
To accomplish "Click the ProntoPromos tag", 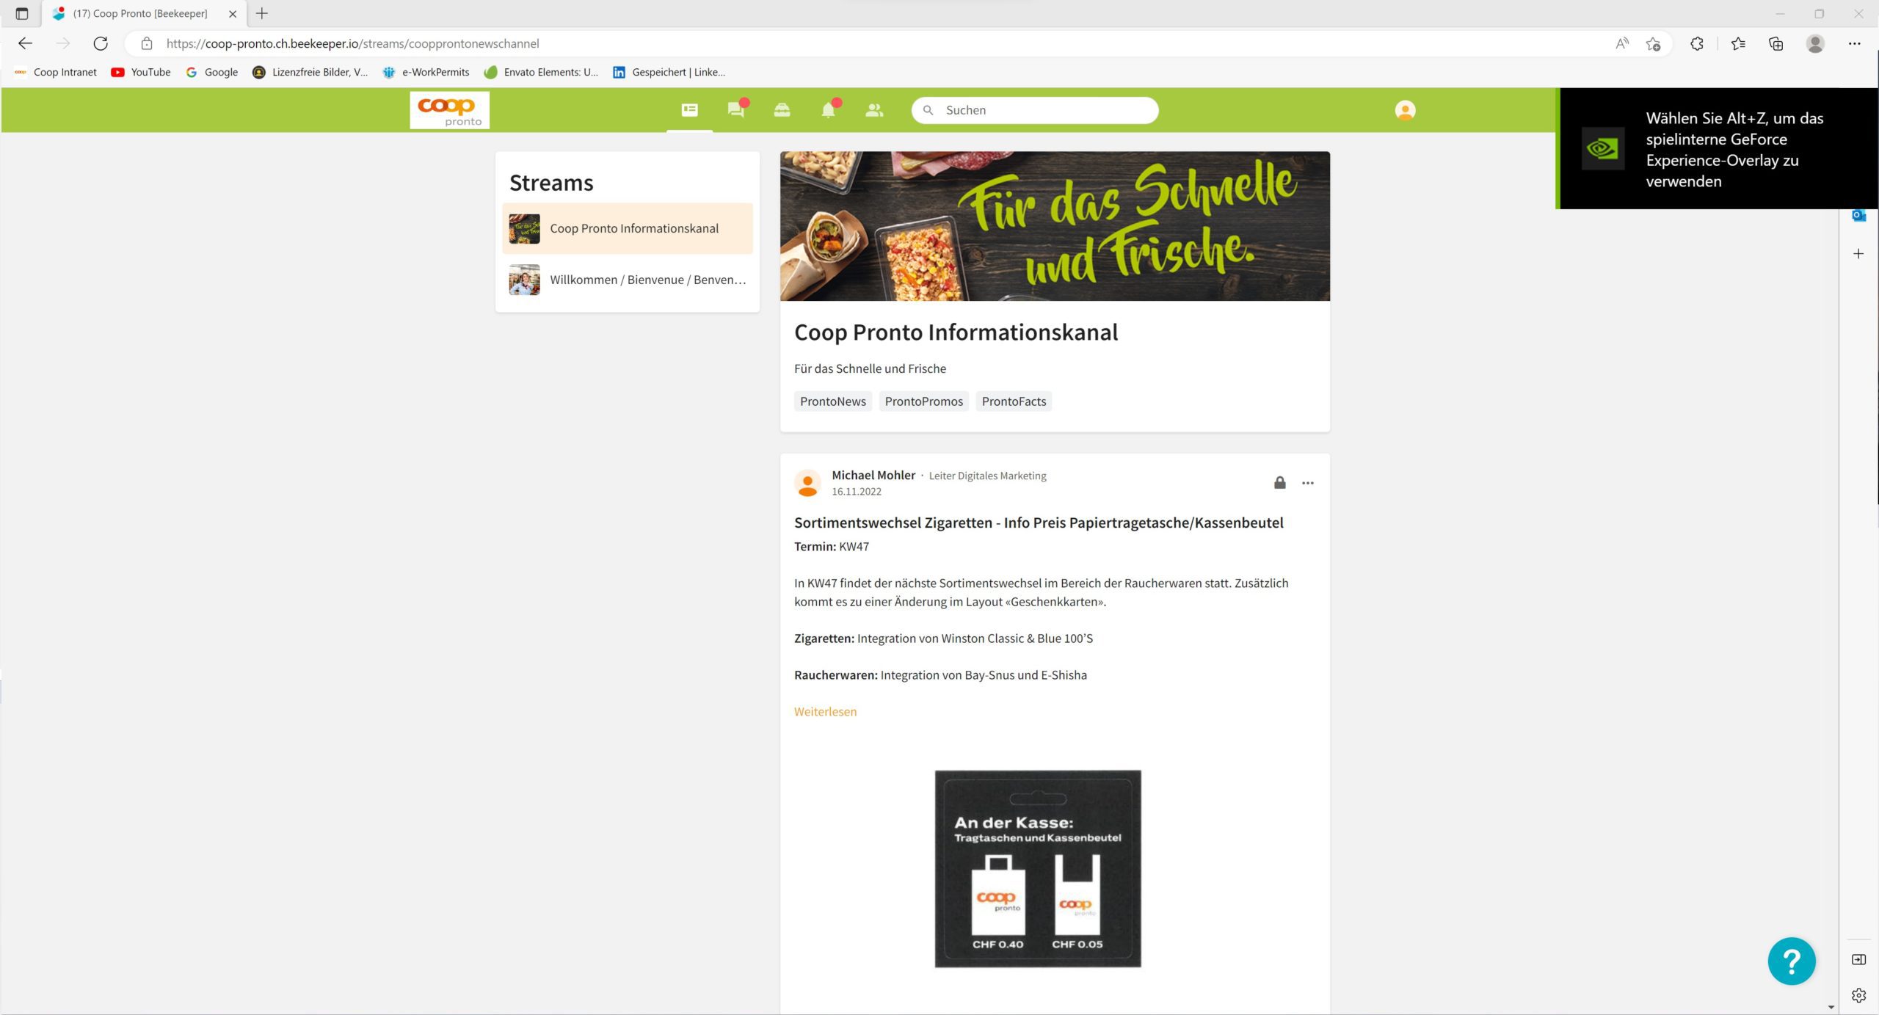I will 923,401.
